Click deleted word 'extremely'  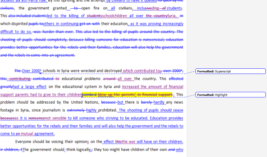[x=76, y=110]
